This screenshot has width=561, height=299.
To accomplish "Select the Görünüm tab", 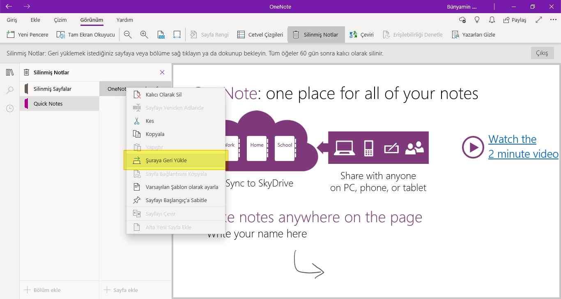I will 92,20.
